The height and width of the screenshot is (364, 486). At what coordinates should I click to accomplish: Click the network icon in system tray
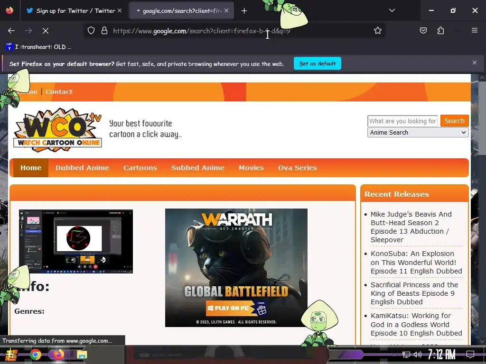coord(406,355)
